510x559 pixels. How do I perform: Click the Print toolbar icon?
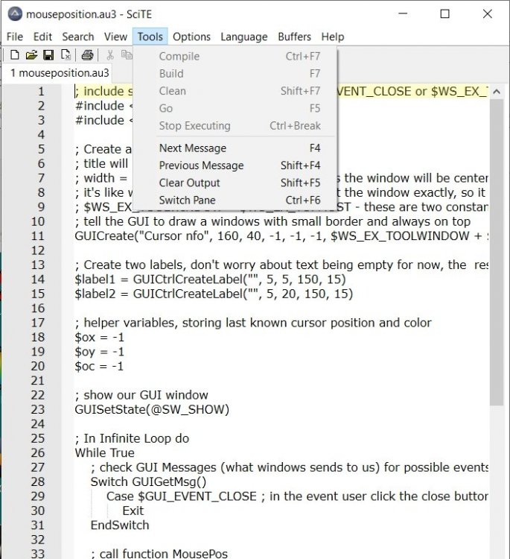coord(87,55)
